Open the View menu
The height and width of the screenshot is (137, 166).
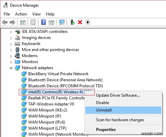click(x=36, y=14)
